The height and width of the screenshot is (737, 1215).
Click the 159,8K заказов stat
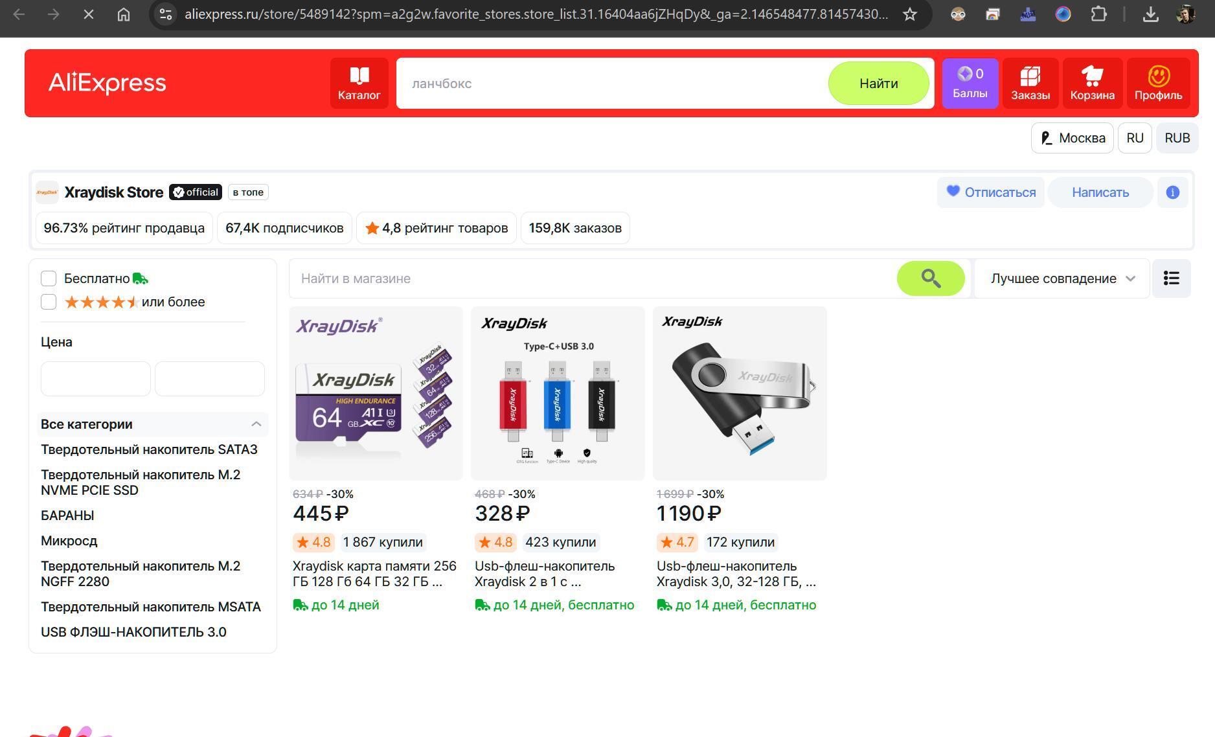pyautogui.click(x=575, y=228)
